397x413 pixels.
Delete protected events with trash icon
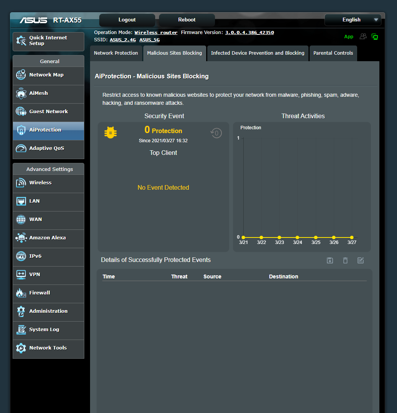coord(345,260)
